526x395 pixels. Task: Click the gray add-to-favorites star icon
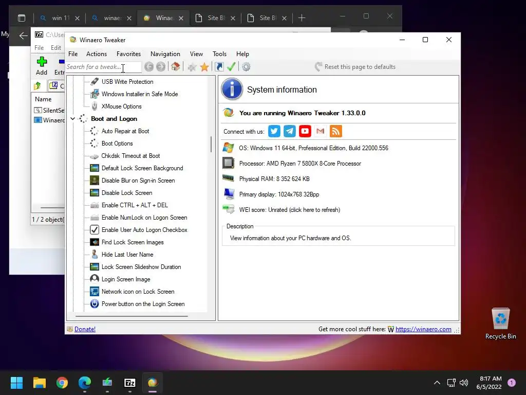(192, 67)
